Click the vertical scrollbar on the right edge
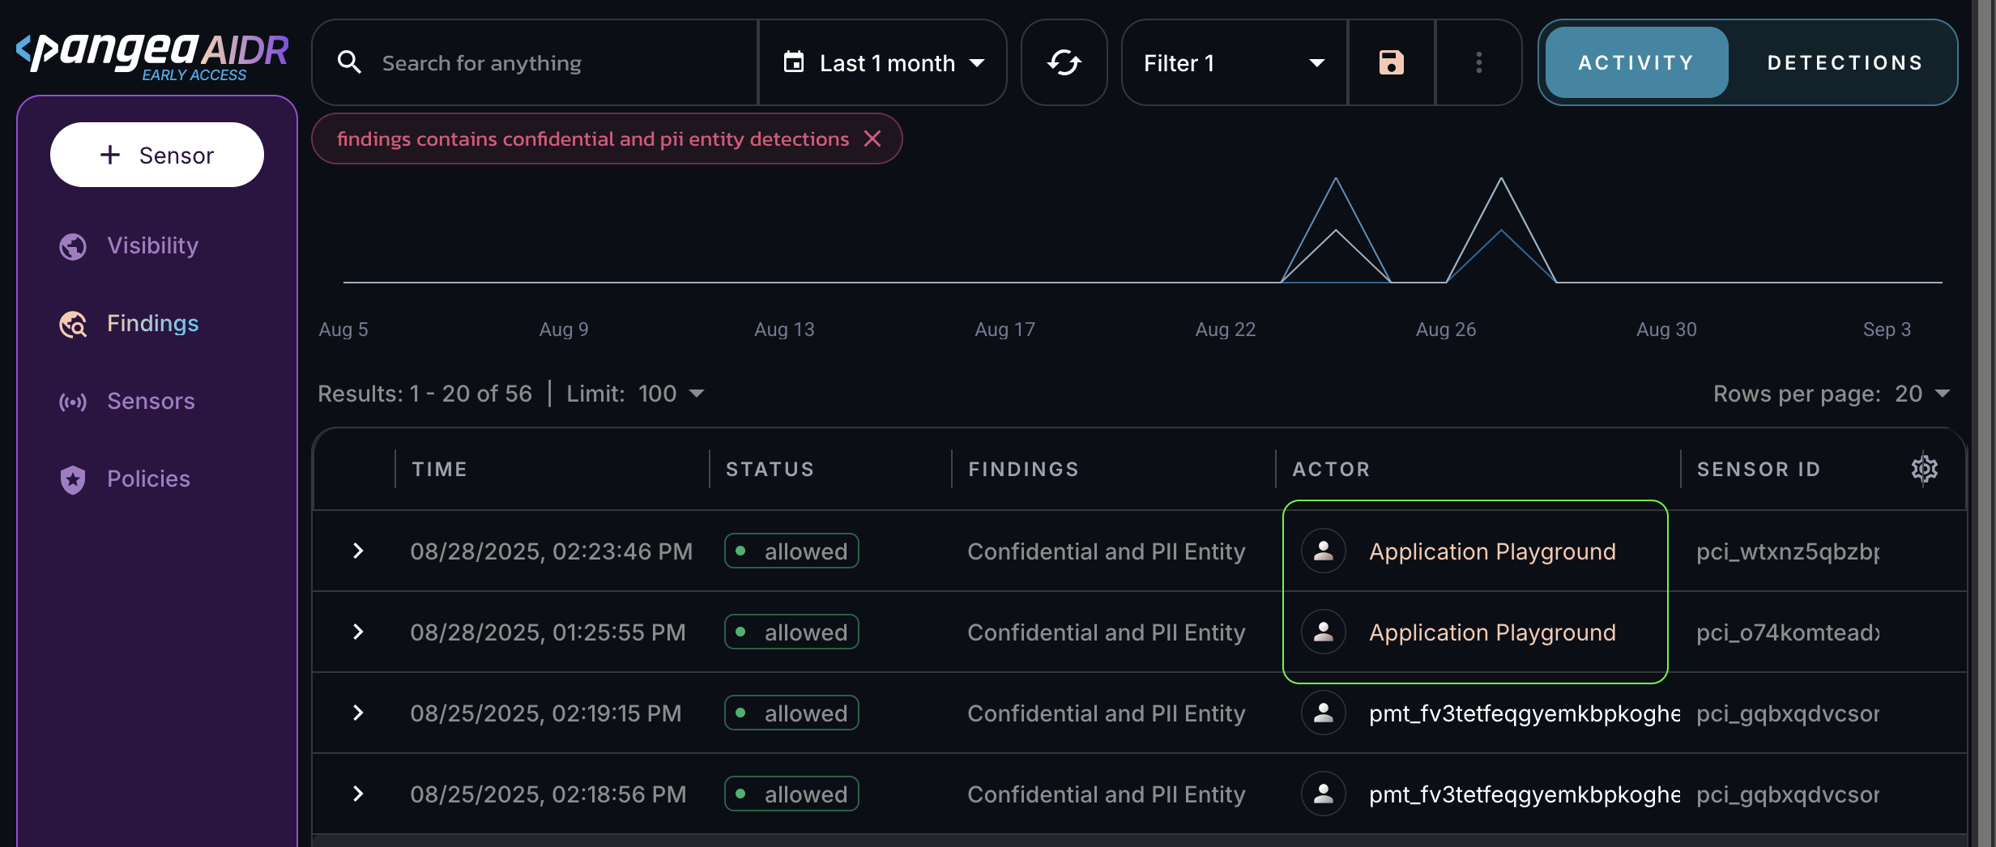 1985,423
